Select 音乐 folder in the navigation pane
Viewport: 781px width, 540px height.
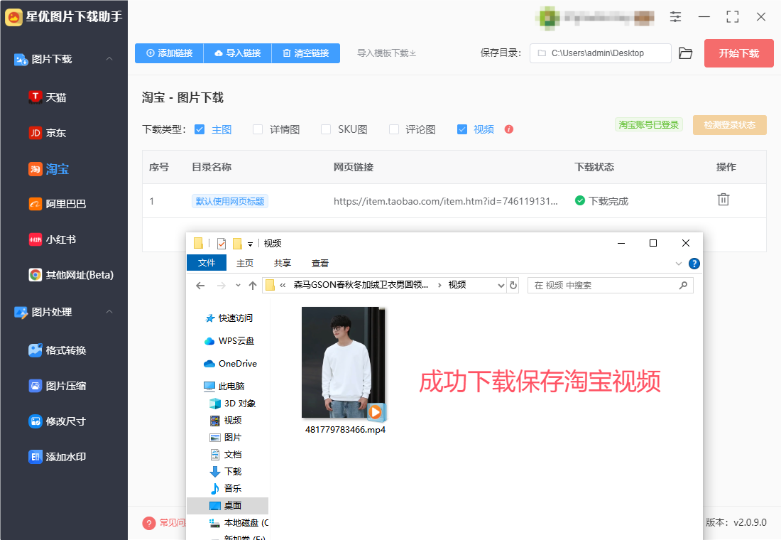point(226,488)
